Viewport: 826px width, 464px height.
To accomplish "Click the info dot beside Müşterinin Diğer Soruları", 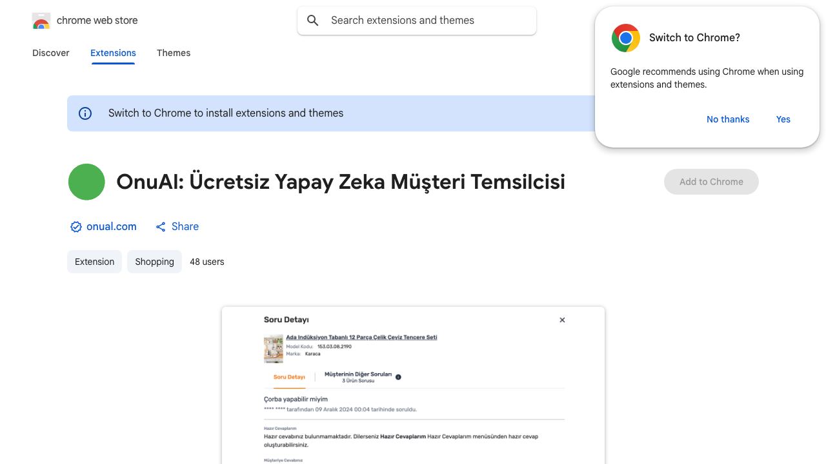I will (398, 377).
